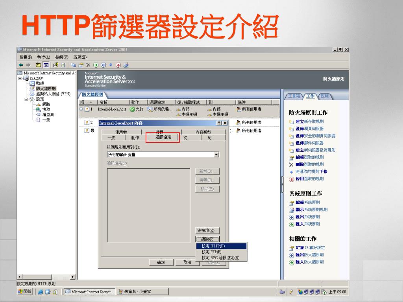
Task: Open the 說明(H) menu
Action: 80,57
